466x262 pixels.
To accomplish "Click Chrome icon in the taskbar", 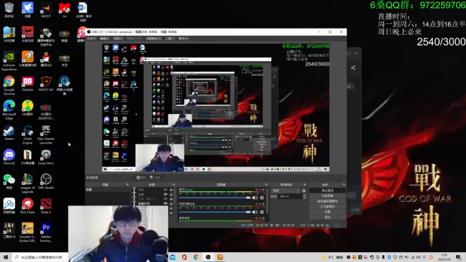I will tap(196, 257).
